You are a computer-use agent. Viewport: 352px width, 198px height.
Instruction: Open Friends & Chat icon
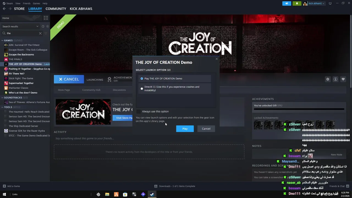pyautogui.click(x=348, y=186)
